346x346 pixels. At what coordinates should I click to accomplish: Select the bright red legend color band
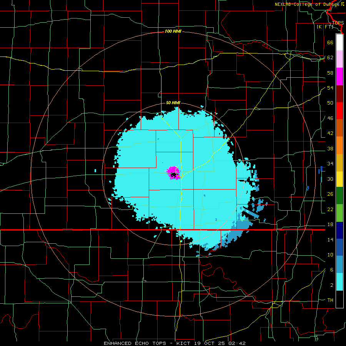coord(339,111)
